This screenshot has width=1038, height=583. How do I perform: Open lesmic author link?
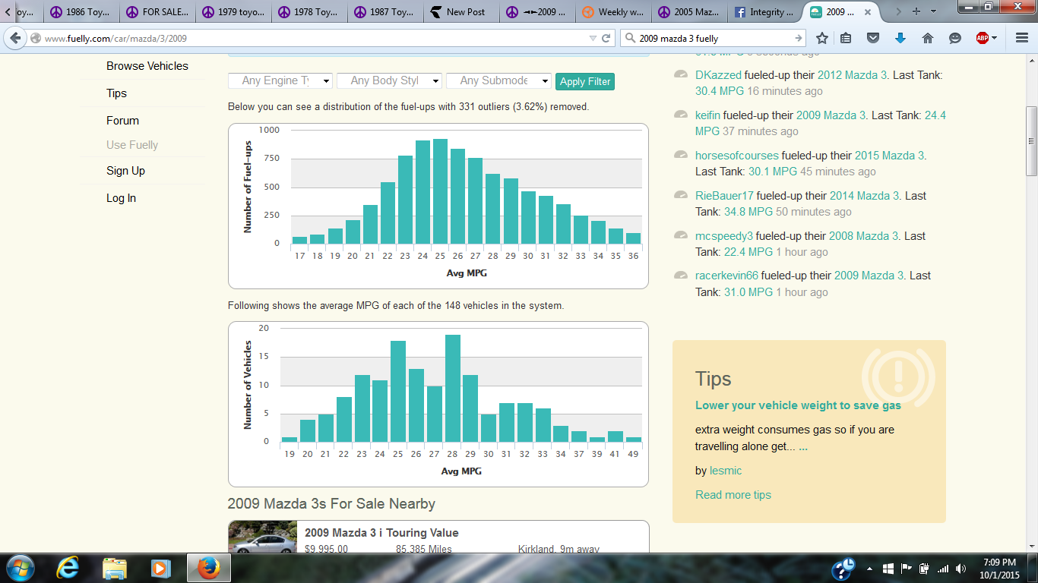tap(726, 471)
